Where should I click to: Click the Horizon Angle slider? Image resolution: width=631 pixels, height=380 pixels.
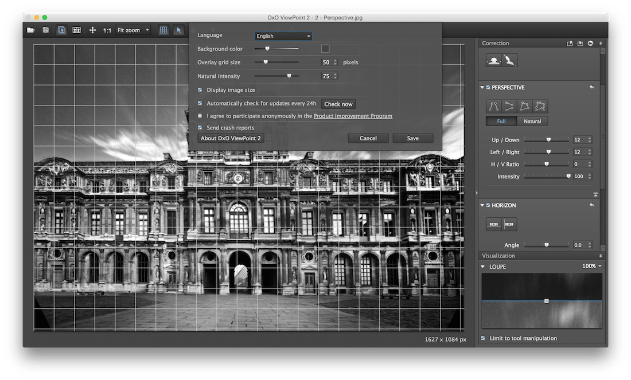point(547,245)
